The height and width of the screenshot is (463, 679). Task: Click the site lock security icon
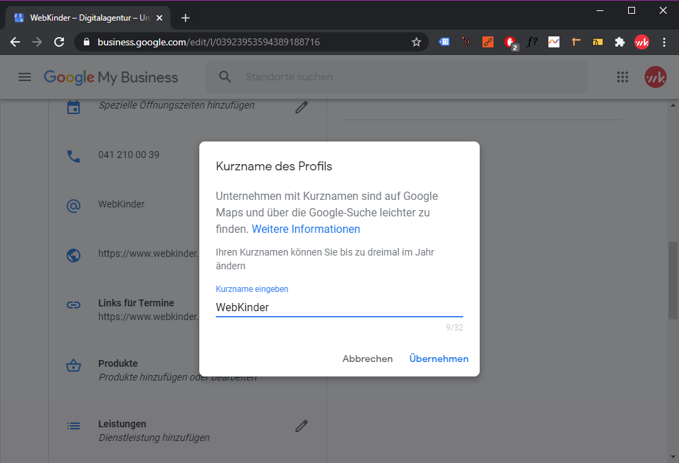click(x=86, y=42)
